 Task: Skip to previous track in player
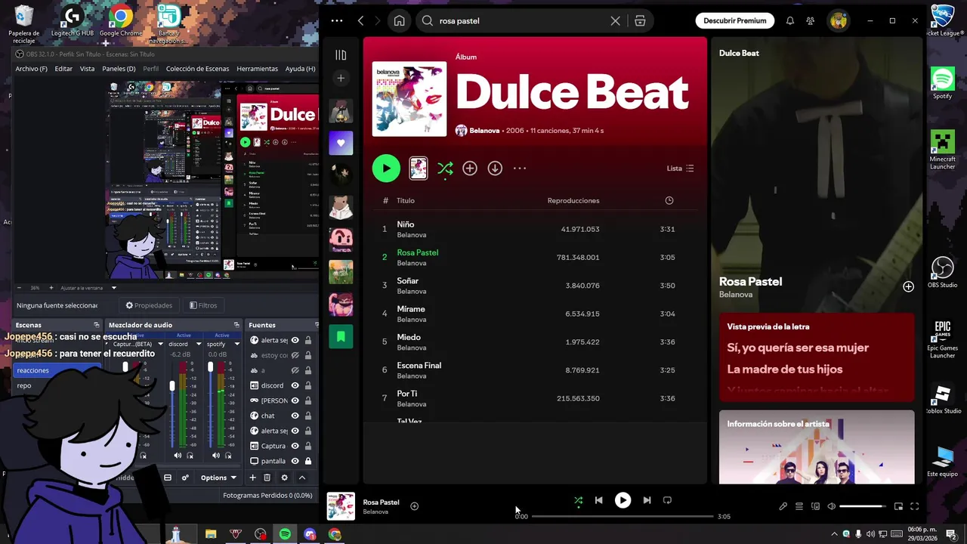tap(598, 500)
